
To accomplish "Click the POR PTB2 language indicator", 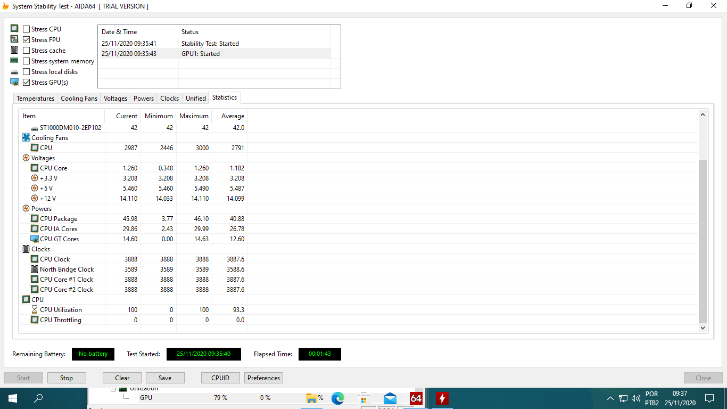I will click(652, 398).
